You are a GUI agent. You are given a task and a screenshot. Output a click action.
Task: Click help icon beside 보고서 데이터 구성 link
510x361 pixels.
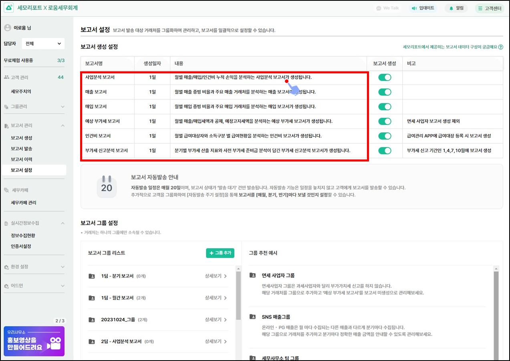coord(501,47)
